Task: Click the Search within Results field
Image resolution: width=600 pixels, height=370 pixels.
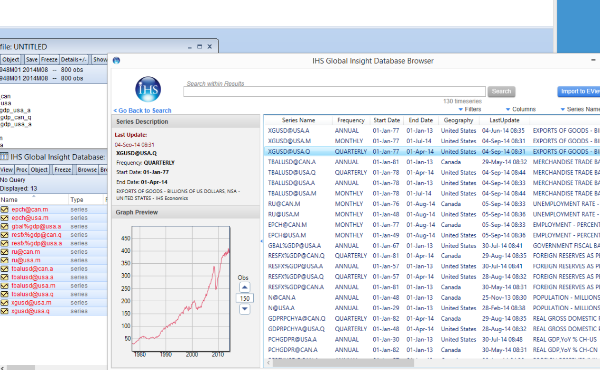Action: [334, 92]
